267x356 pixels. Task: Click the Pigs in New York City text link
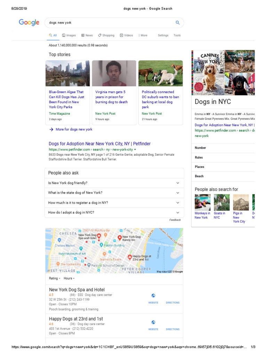point(239,217)
